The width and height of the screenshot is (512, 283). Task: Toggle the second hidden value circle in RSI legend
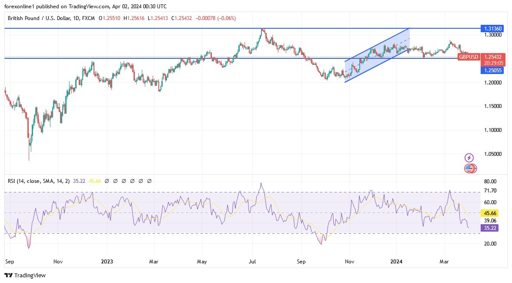coord(115,181)
